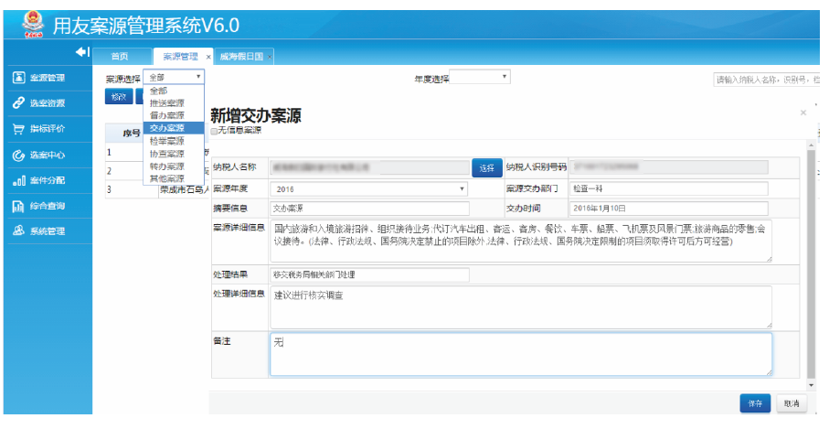Select 其他案源 option in the list
The width and height of the screenshot is (829, 429).
166,178
